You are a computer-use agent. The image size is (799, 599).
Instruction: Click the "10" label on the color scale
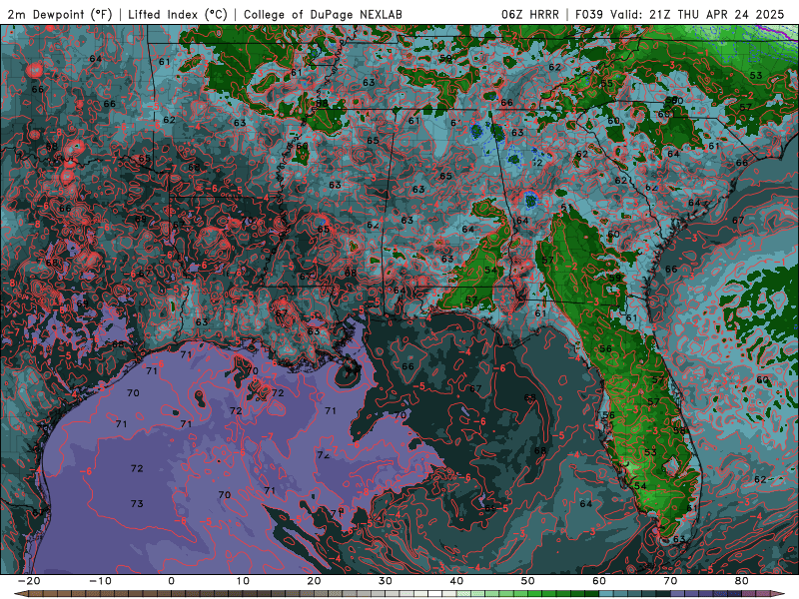coord(243,581)
